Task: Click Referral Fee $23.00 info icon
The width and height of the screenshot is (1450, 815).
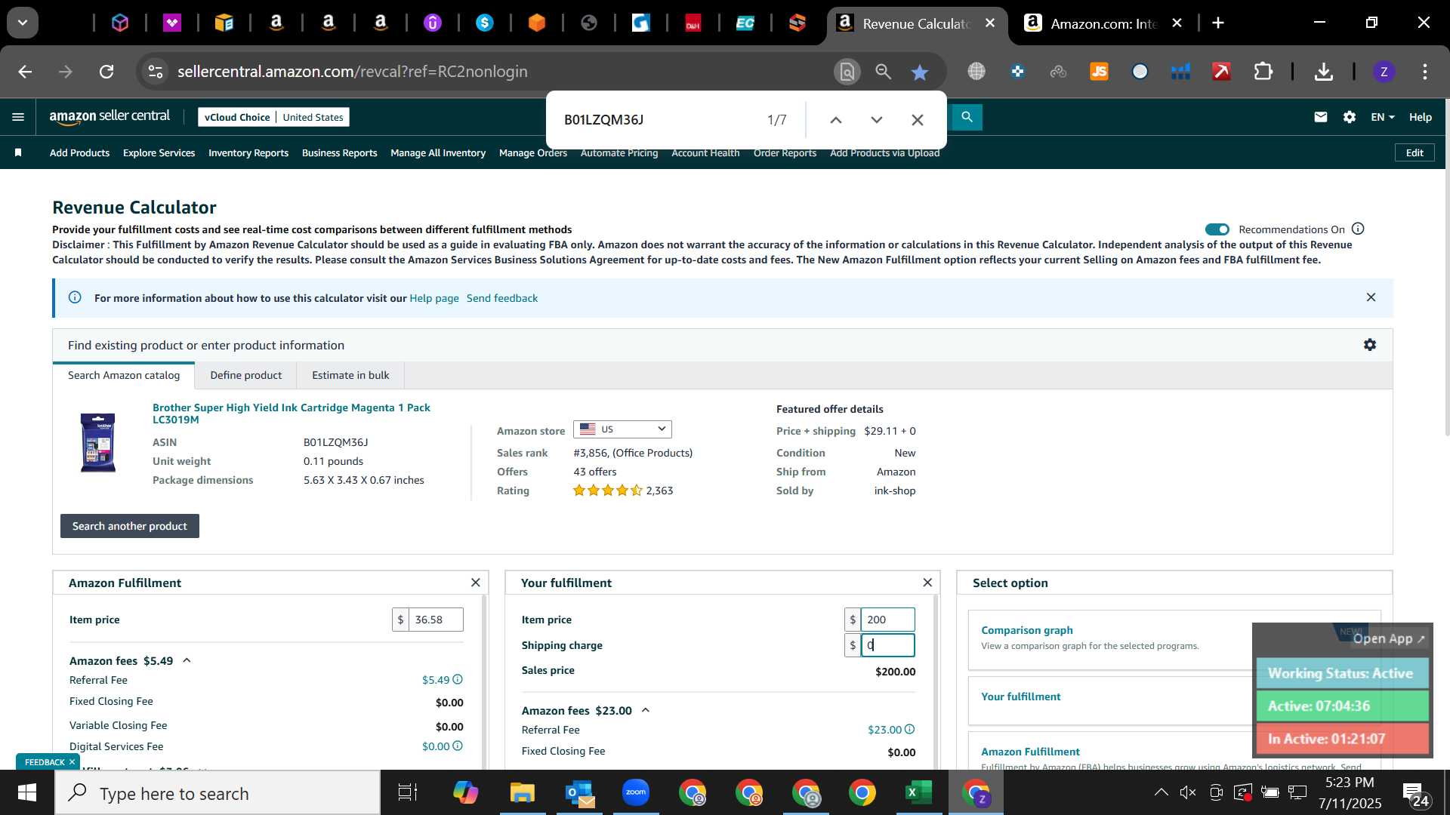Action: click(x=910, y=730)
